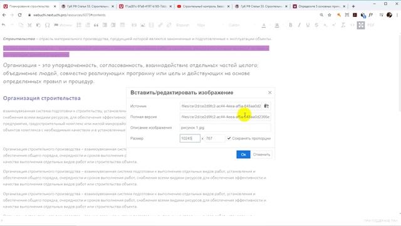Select the paste toolbar icon

[x=38, y=25]
